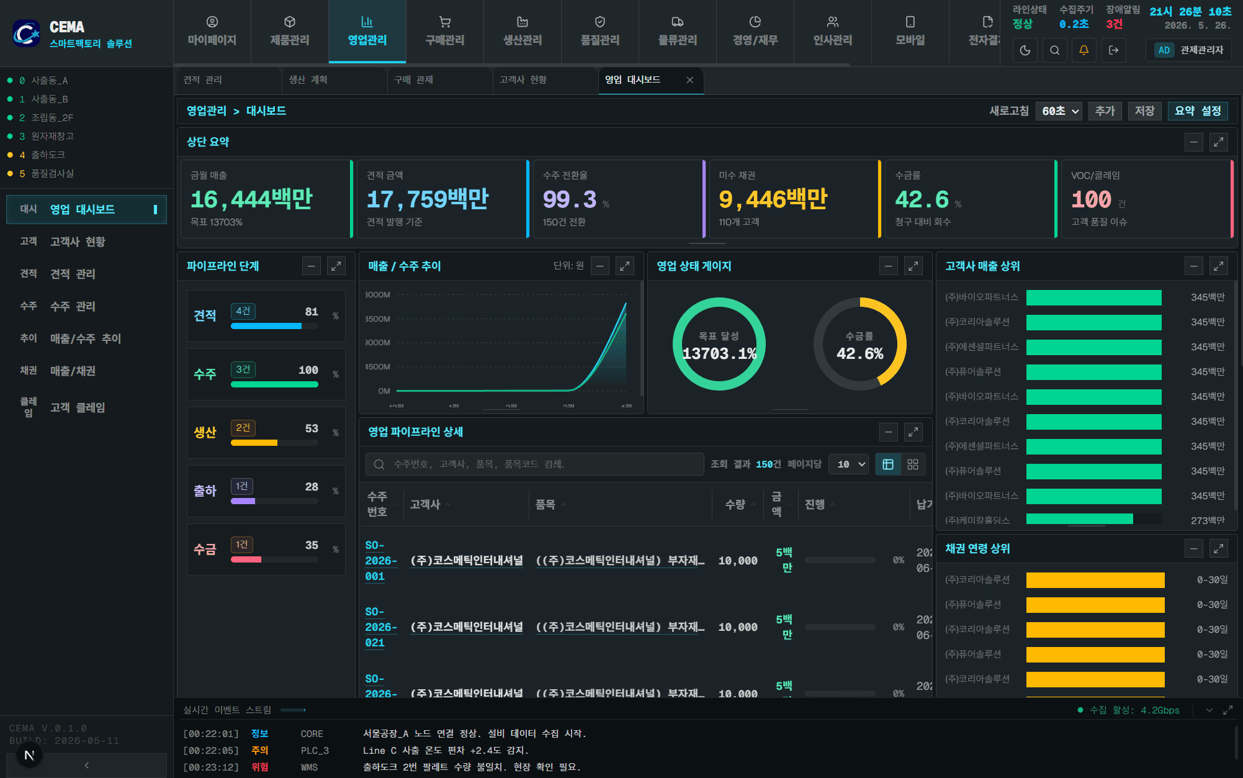Open 생산관리 factory icon menu
Viewport: 1243px width, 778px height.
[x=523, y=31]
